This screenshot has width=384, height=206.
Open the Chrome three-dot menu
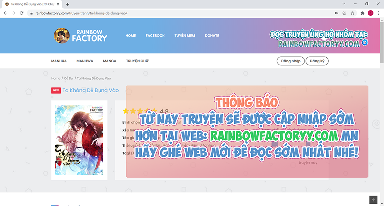click(378, 13)
